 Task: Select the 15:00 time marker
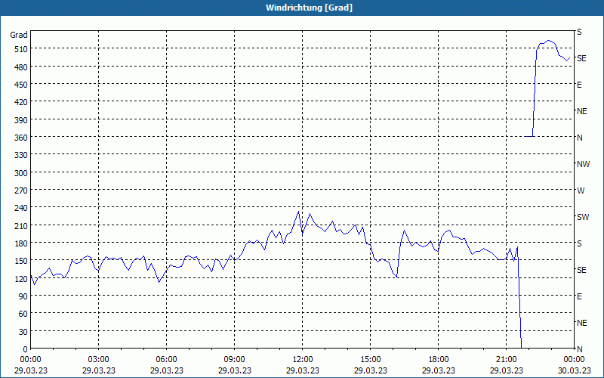click(371, 359)
